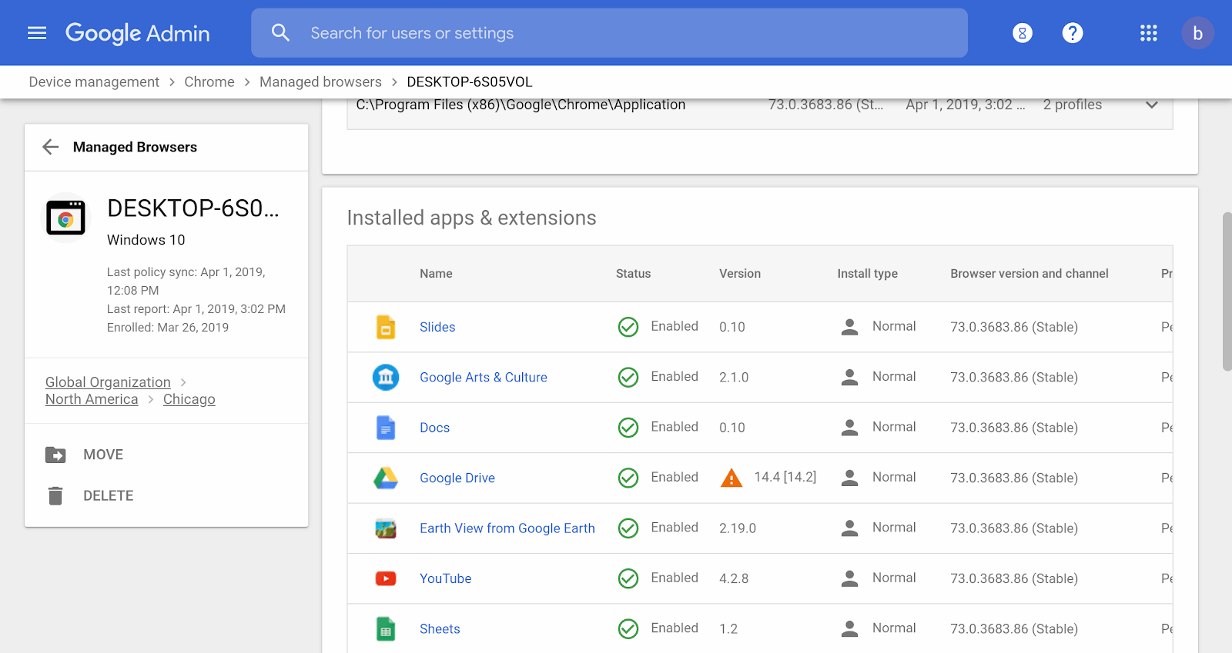Image resolution: width=1232 pixels, height=653 pixels.
Task: Click the hourglass tasks icon
Action: (x=1022, y=33)
